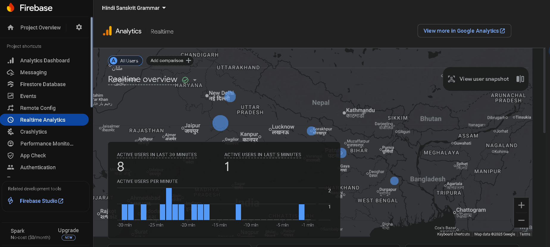Open project settings gear icon
Viewport: 550px width, 247px height.
click(79, 27)
